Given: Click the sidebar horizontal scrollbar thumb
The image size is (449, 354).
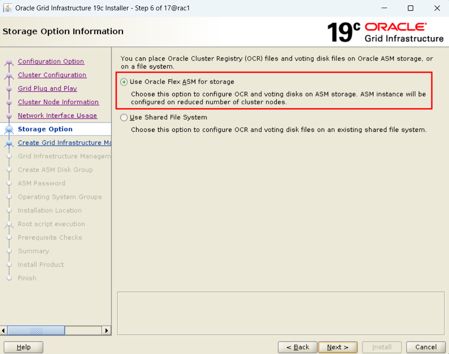Looking at the screenshot, I should (x=36, y=331).
